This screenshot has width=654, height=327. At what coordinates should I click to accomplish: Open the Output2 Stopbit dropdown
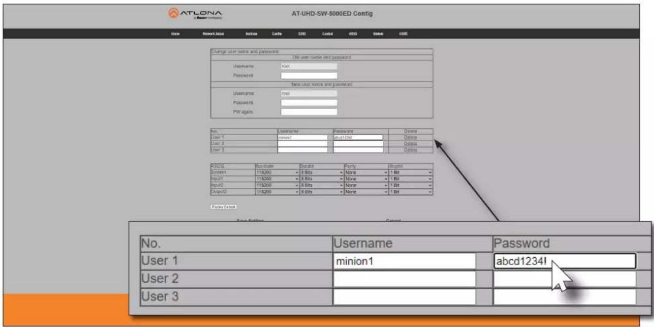[410, 192]
